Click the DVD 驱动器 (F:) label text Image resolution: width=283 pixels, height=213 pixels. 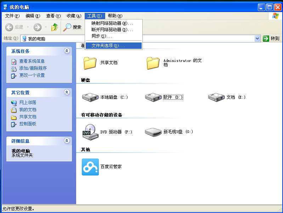click(116, 132)
